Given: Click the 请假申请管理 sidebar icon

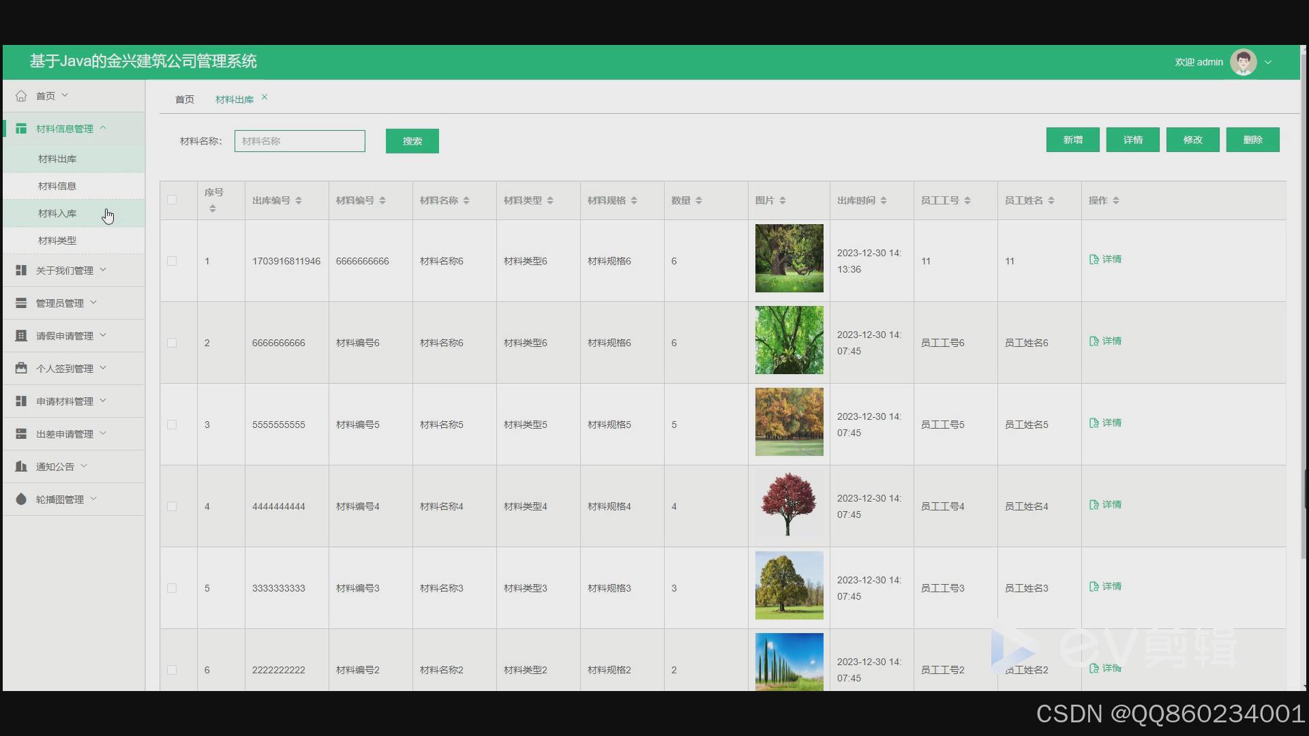Looking at the screenshot, I should [x=21, y=336].
